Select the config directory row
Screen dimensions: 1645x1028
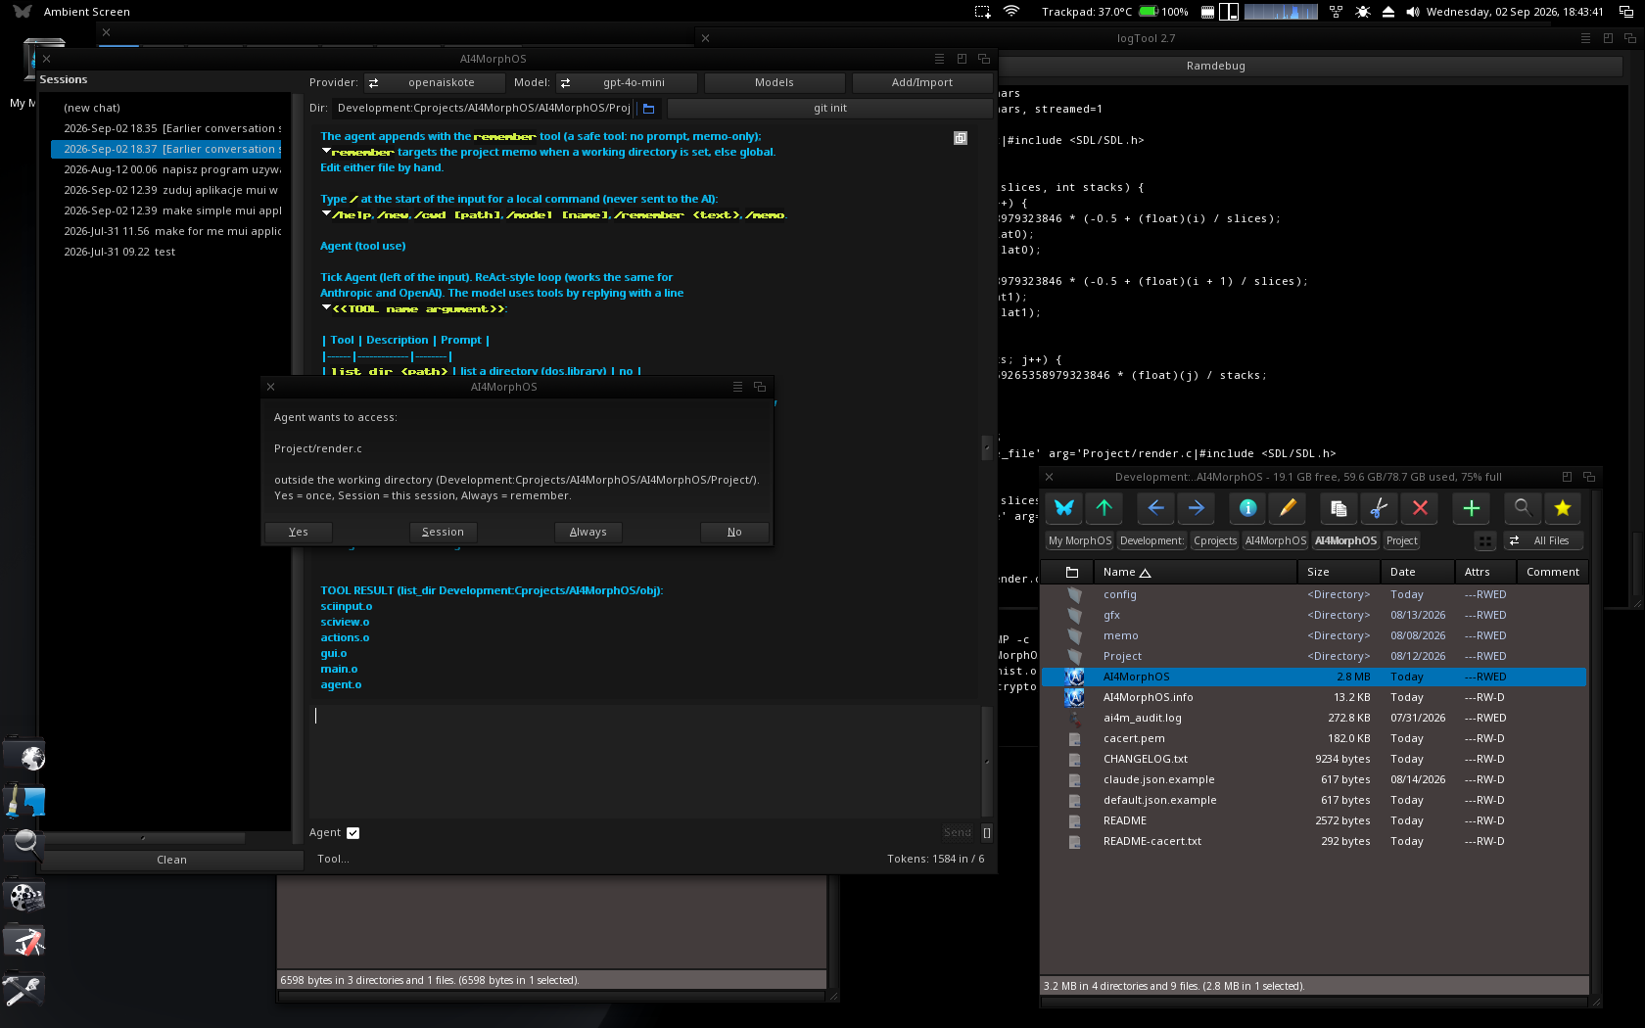(x=1314, y=594)
